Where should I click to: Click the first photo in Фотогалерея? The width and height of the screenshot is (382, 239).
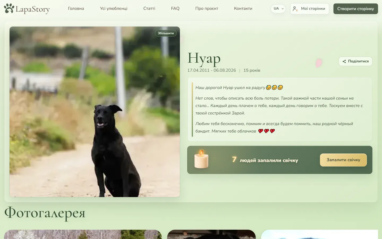[83, 234]
